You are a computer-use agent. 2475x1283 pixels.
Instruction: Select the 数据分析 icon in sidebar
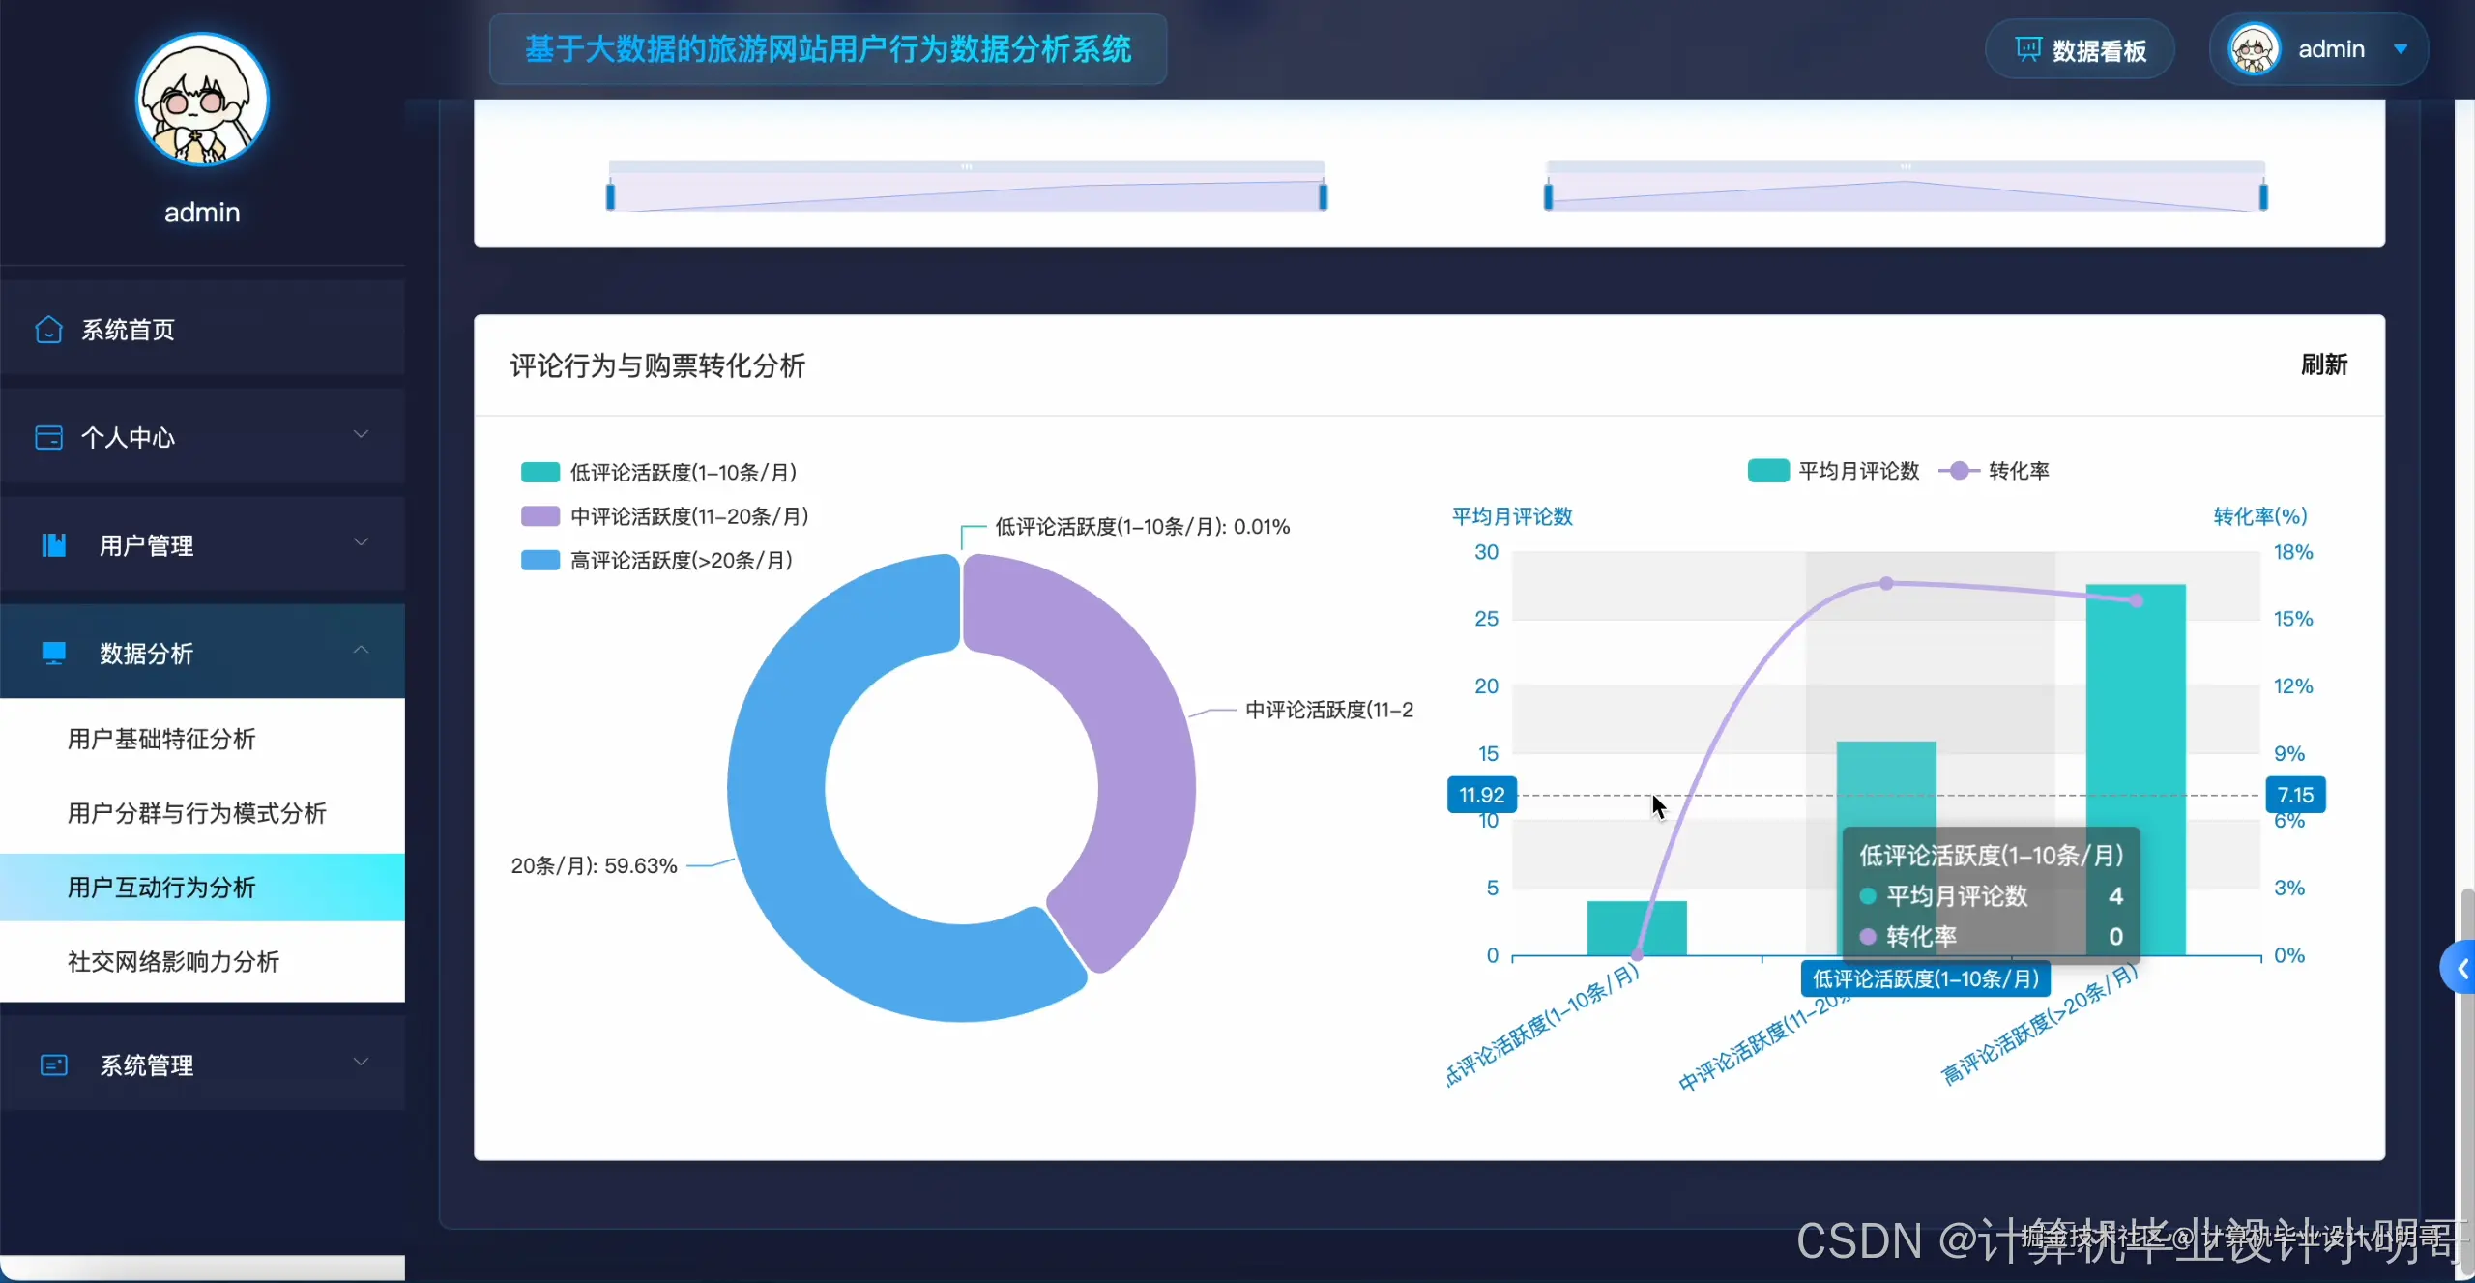pos(53,653)
